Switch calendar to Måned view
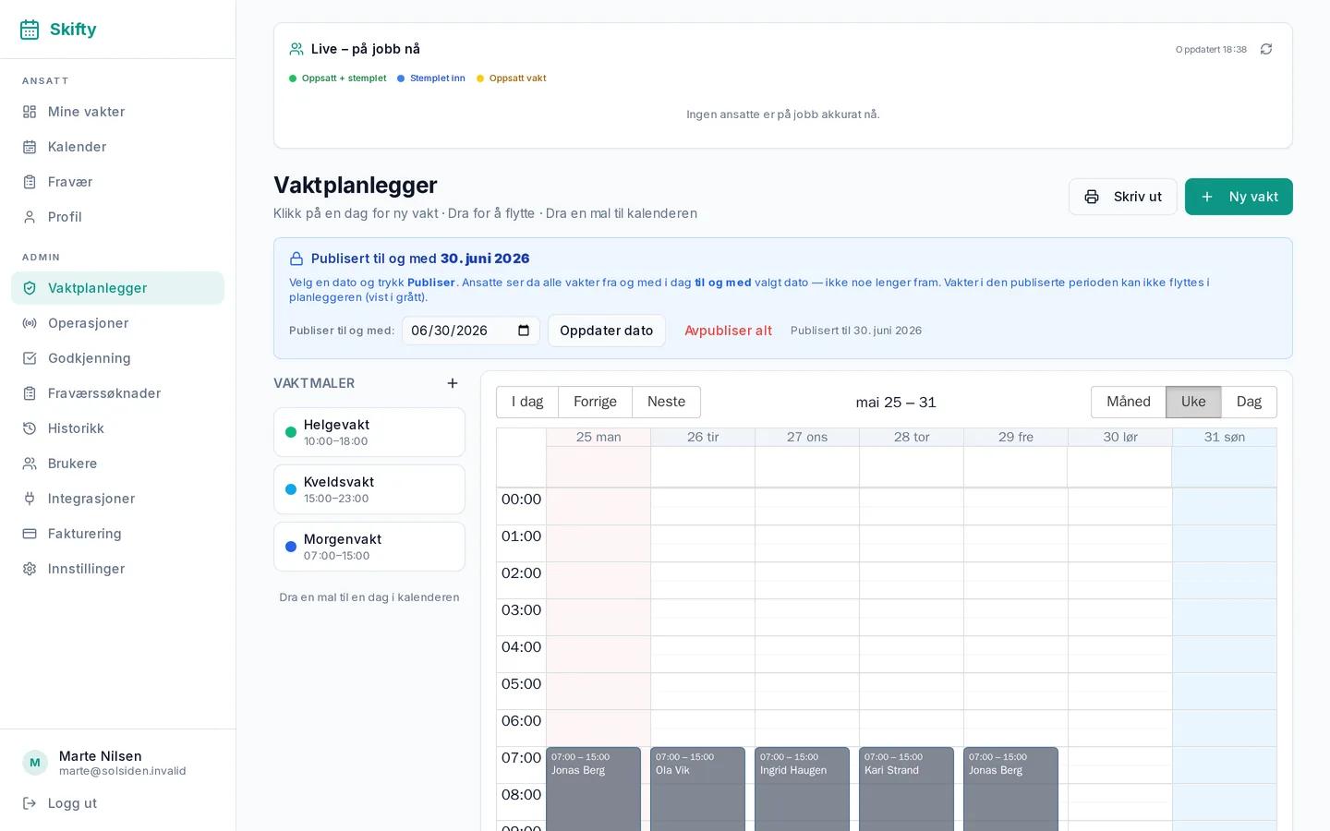Screen dimensions: 1330x831 tap(1129, 402)
